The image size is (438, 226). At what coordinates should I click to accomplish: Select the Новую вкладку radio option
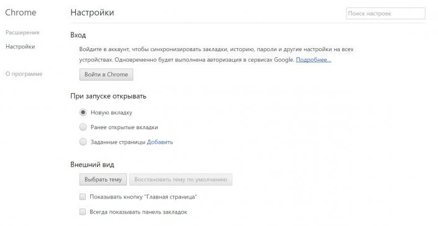pos(83,112)
